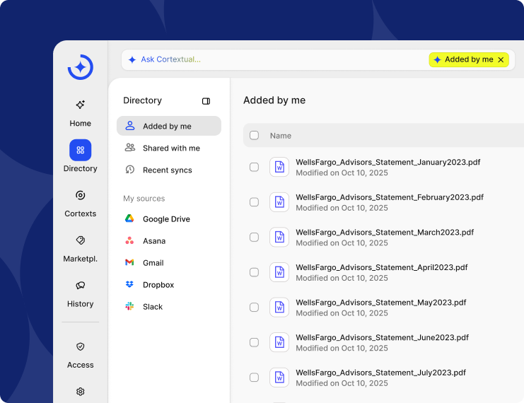Image resolution: width=524 pixels, height=403 pixels.
Task: Select the Google Drive source
Action: tap(166, 219)
